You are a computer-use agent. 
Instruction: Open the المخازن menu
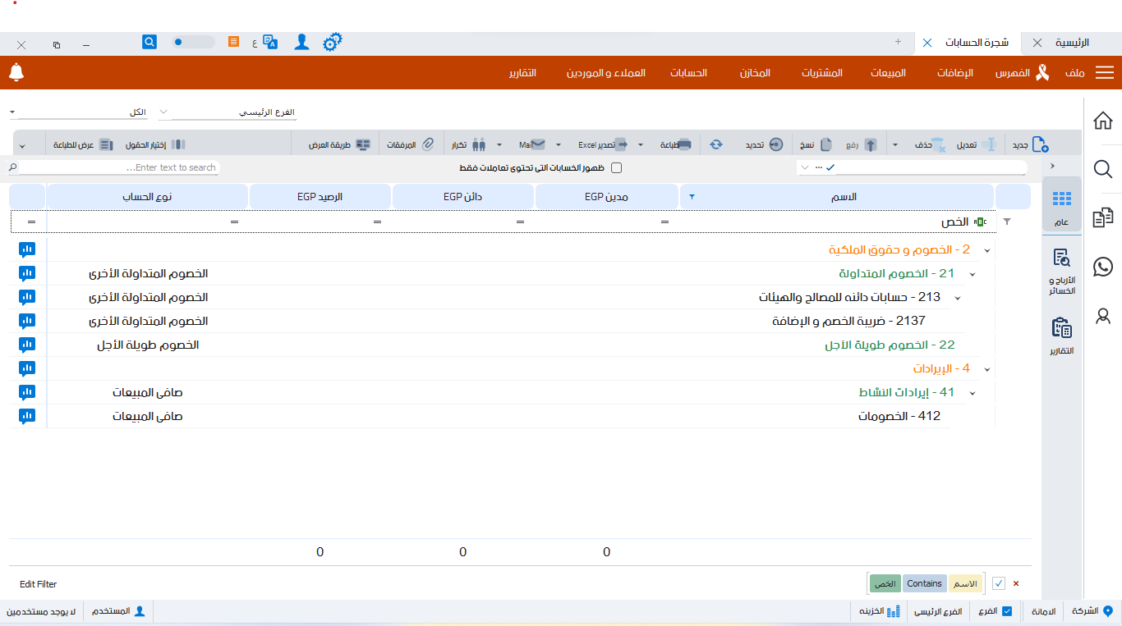(755, 73)
